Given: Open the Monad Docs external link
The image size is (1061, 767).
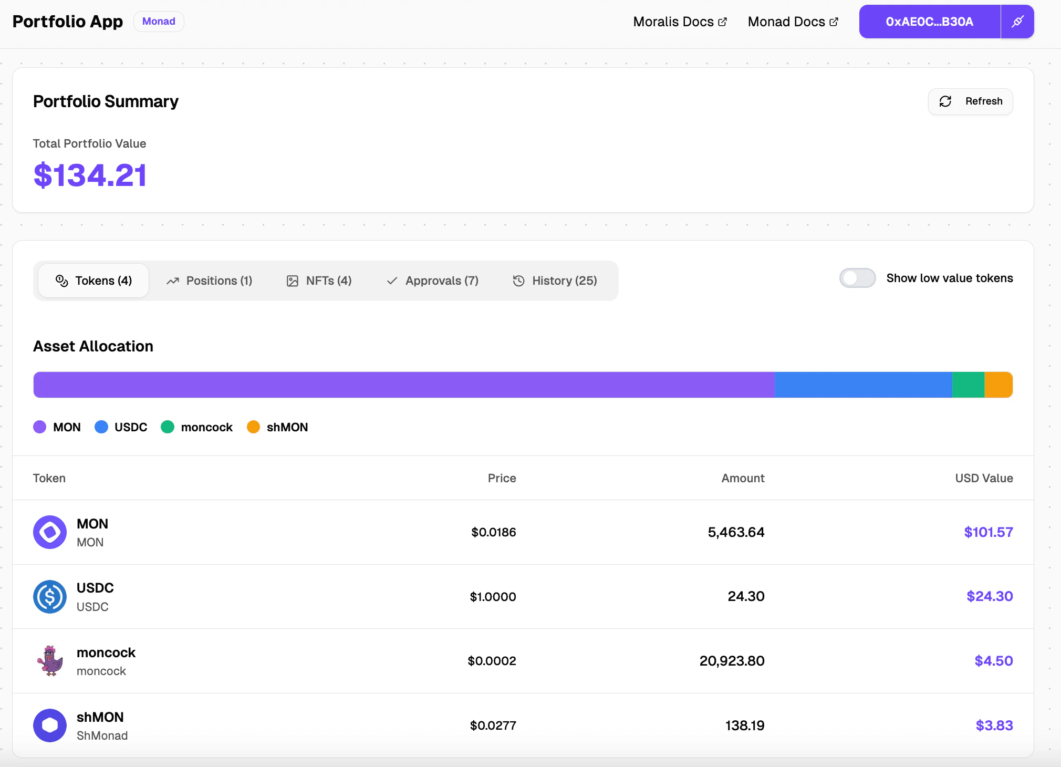Looking at the screenshot, I should [x=792, y=22].
